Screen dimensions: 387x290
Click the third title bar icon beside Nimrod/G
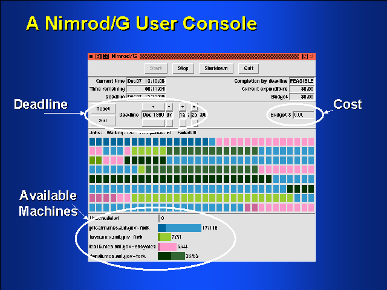pos(105,56)
